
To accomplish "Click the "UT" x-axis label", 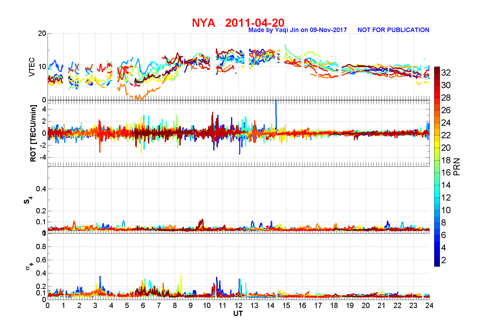I will pyautogui.click(x=238, y=313).
